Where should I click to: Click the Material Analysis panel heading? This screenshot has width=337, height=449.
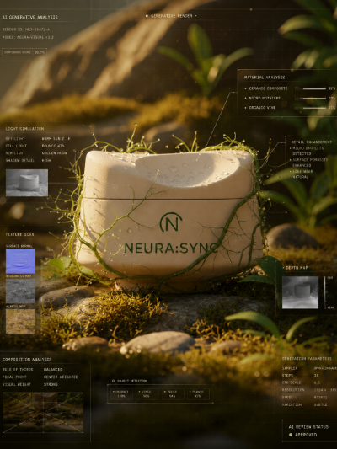pyautogui.click(x=265, y=78)
